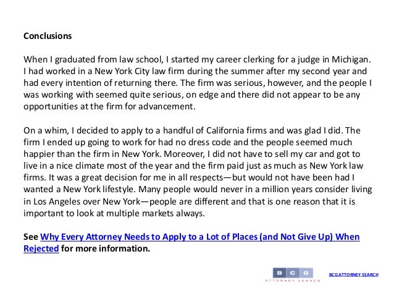Screen dimensions: 394x296
Task: Click the line starting 'When I graduated from law school'
Action: [198, 62]
